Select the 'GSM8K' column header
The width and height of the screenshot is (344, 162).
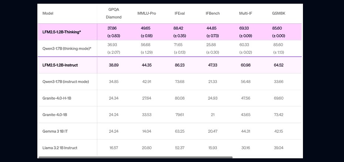[279, 13]
